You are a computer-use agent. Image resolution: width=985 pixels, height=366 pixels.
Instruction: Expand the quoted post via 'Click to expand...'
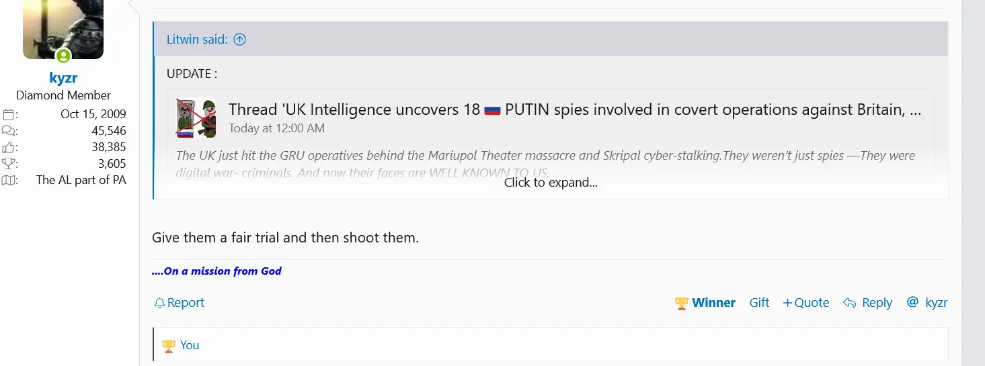551,183
